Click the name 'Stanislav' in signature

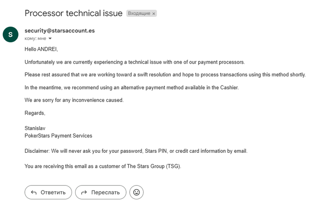[x=35, y=128]
